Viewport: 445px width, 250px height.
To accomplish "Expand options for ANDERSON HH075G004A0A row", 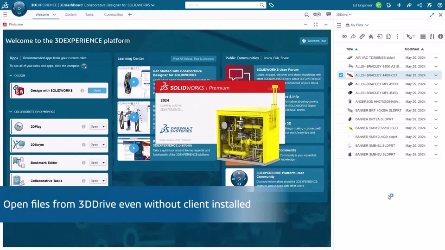I will [436, 101].
